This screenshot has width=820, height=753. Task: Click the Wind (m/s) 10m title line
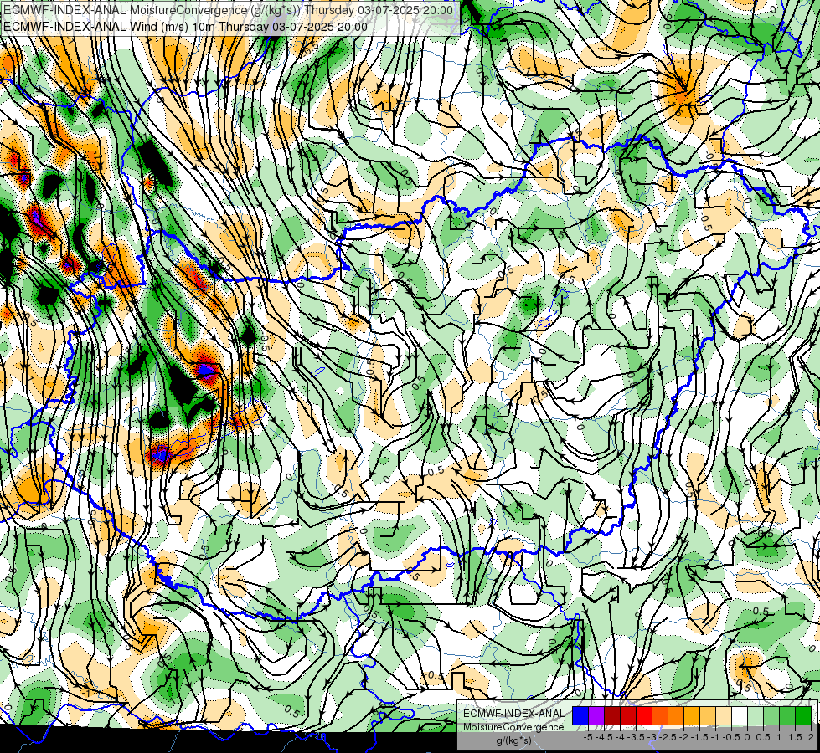(x=186, y=27)
